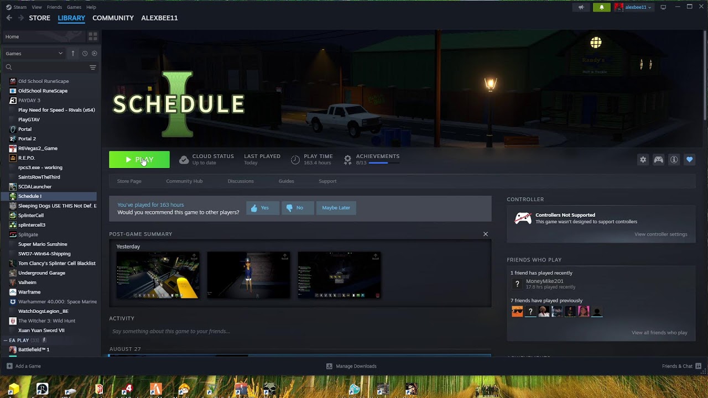Choose Maybe Later for recommendation

[336, 208]
